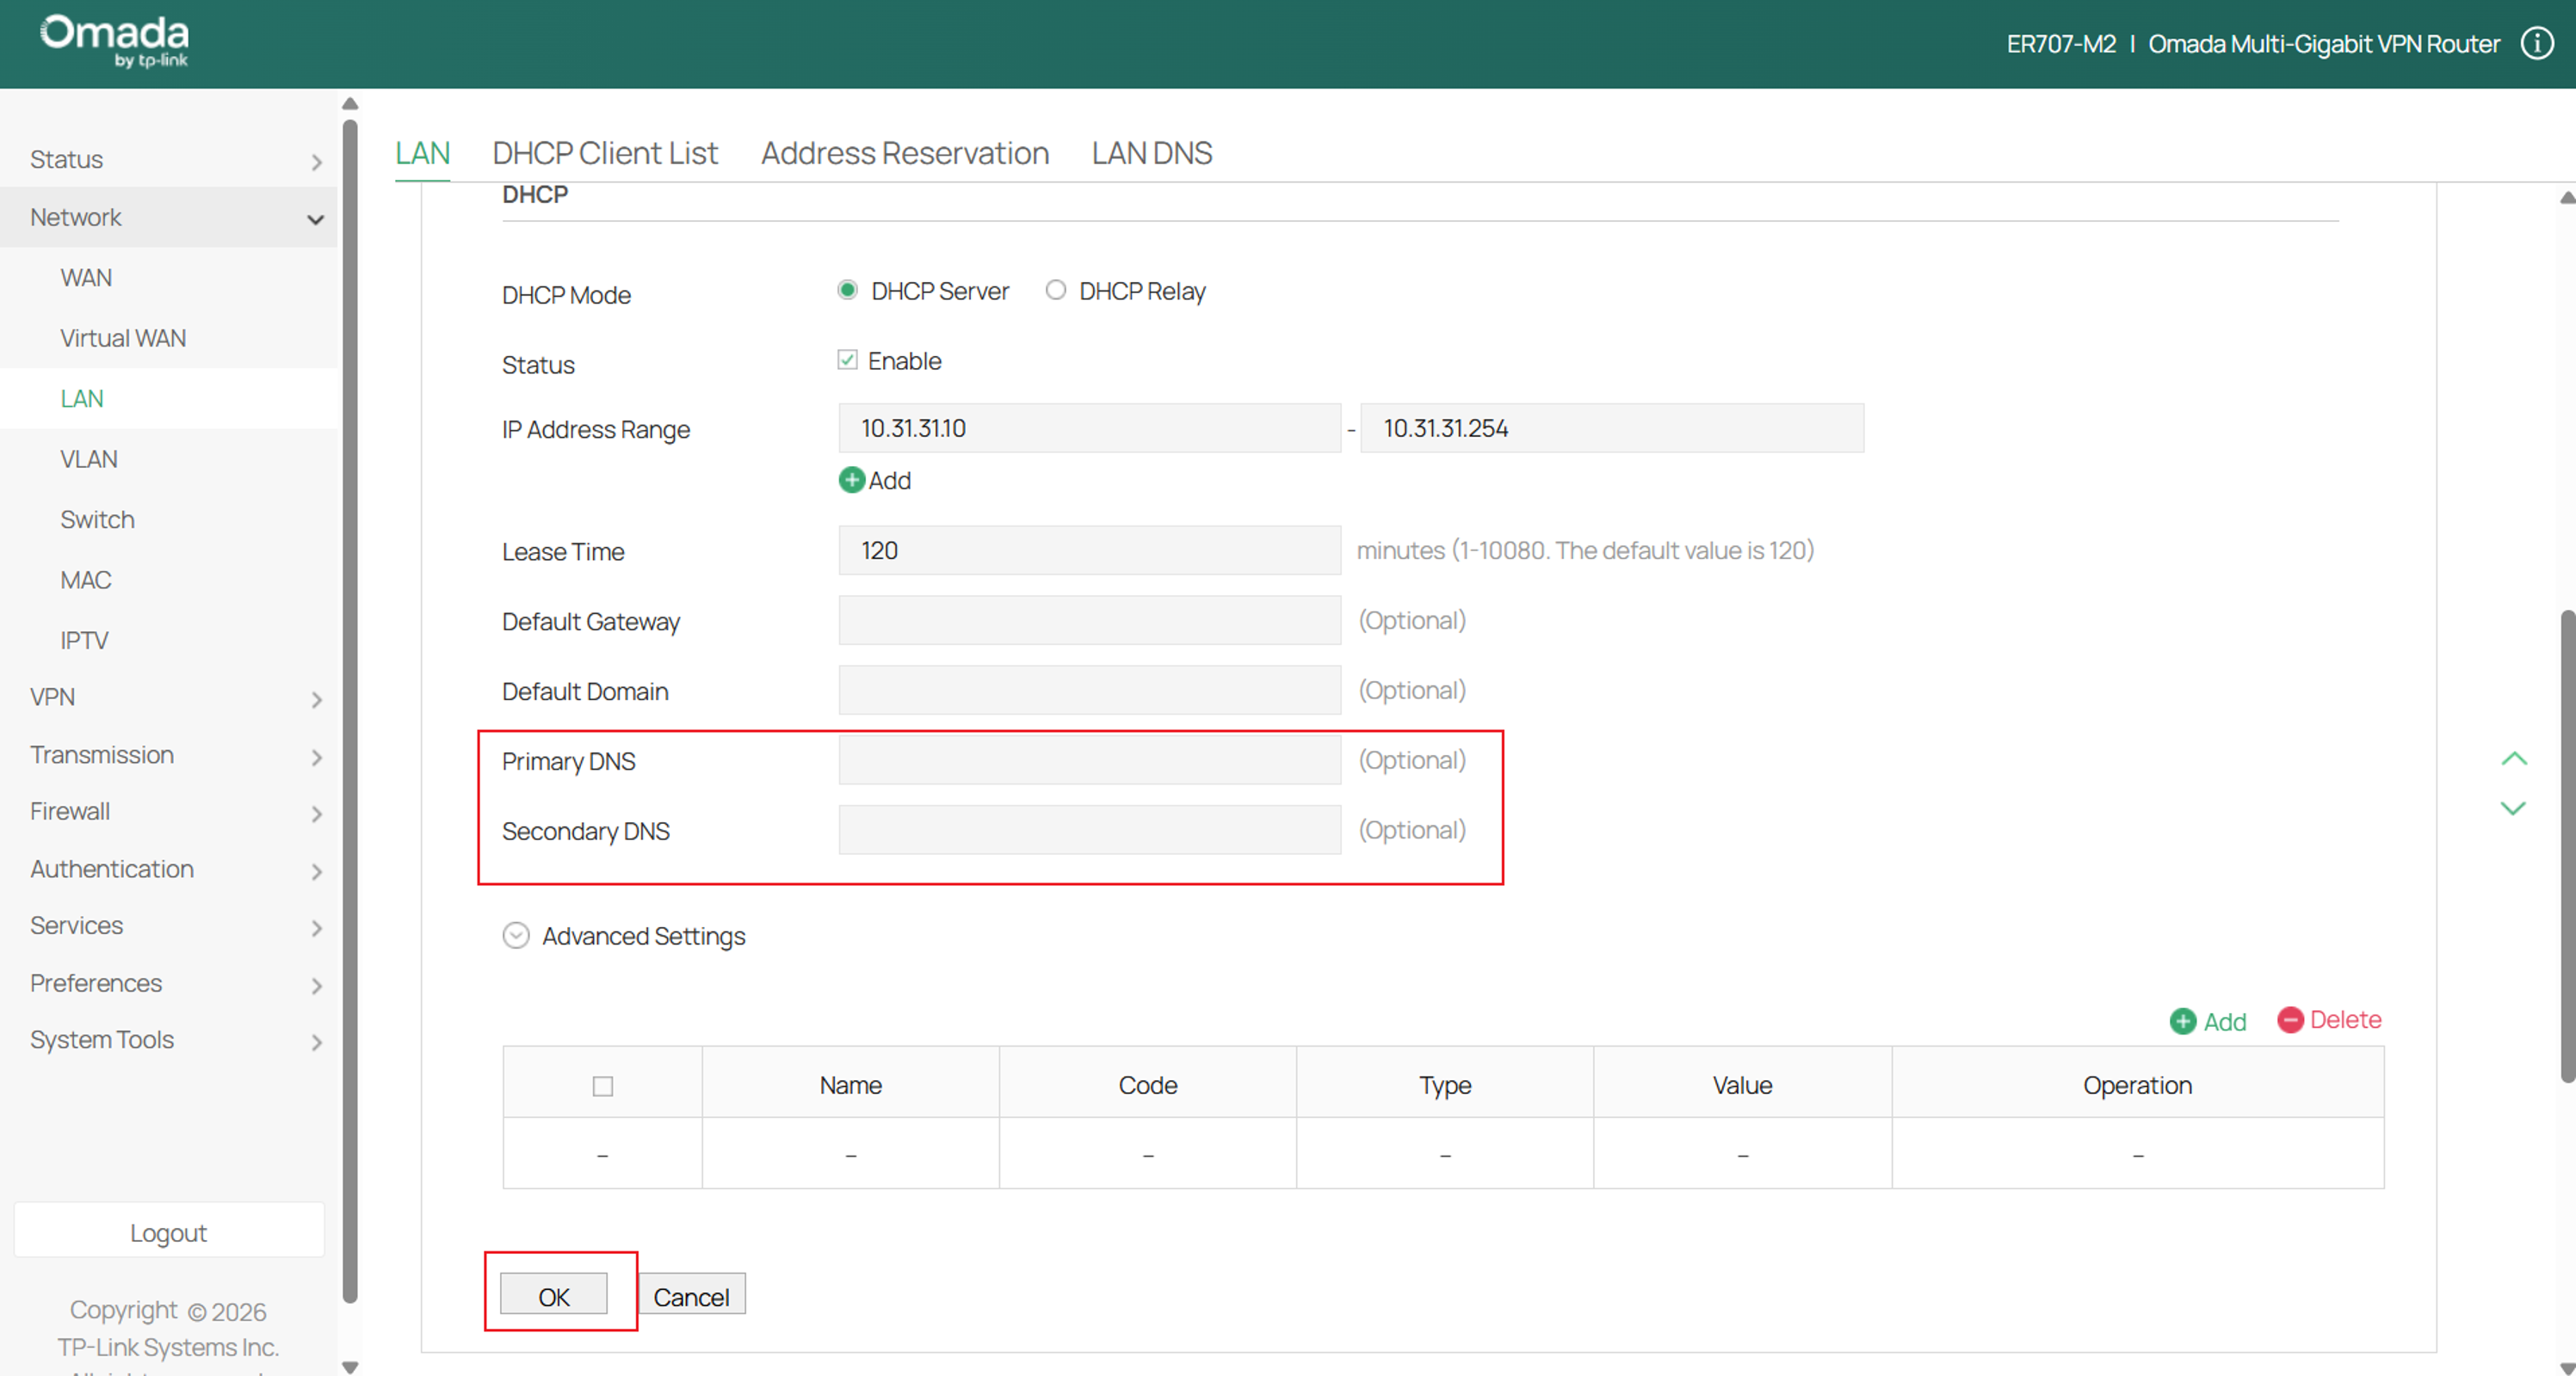Click the green down chevron at right edge

[x=2513, y=808]
